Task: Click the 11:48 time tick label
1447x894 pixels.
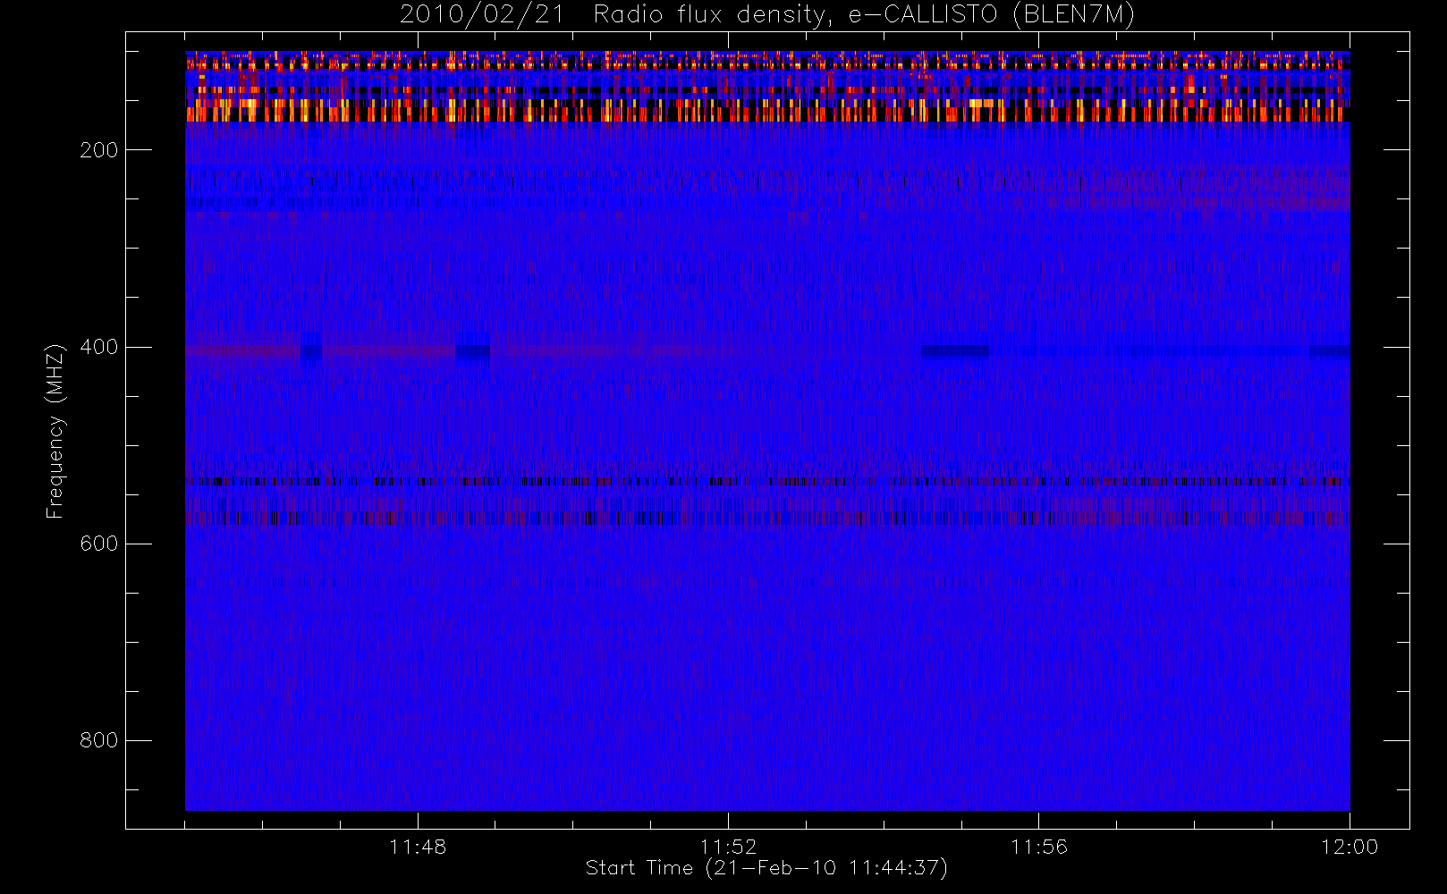Action: coord(418,847)
